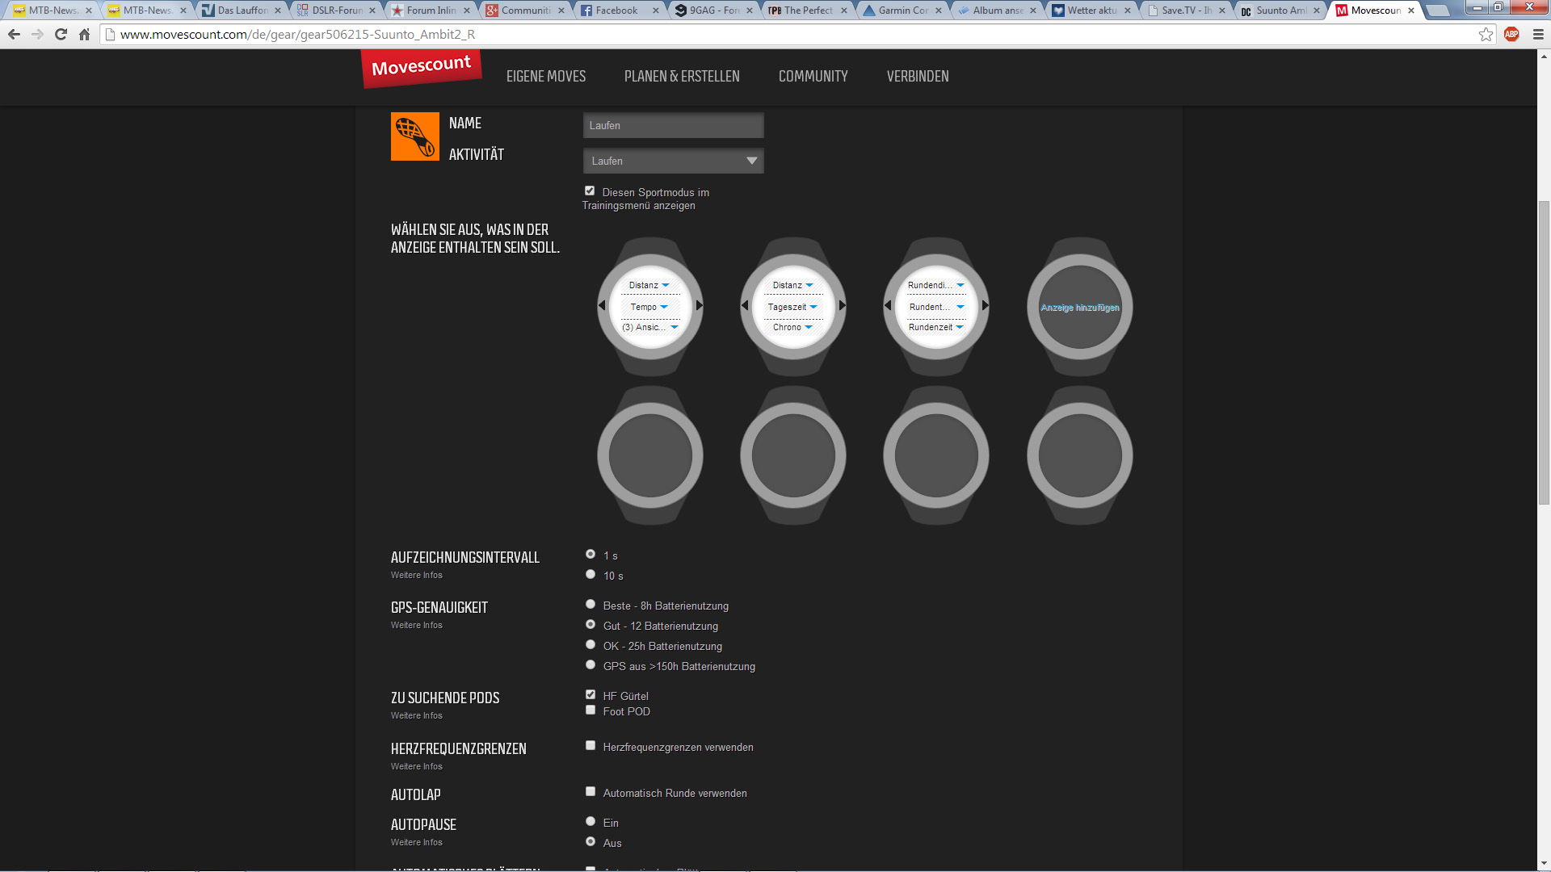Click the Adblock Plus extension icon
The image size is (1551, 872).
click(x=1511, y=34)
